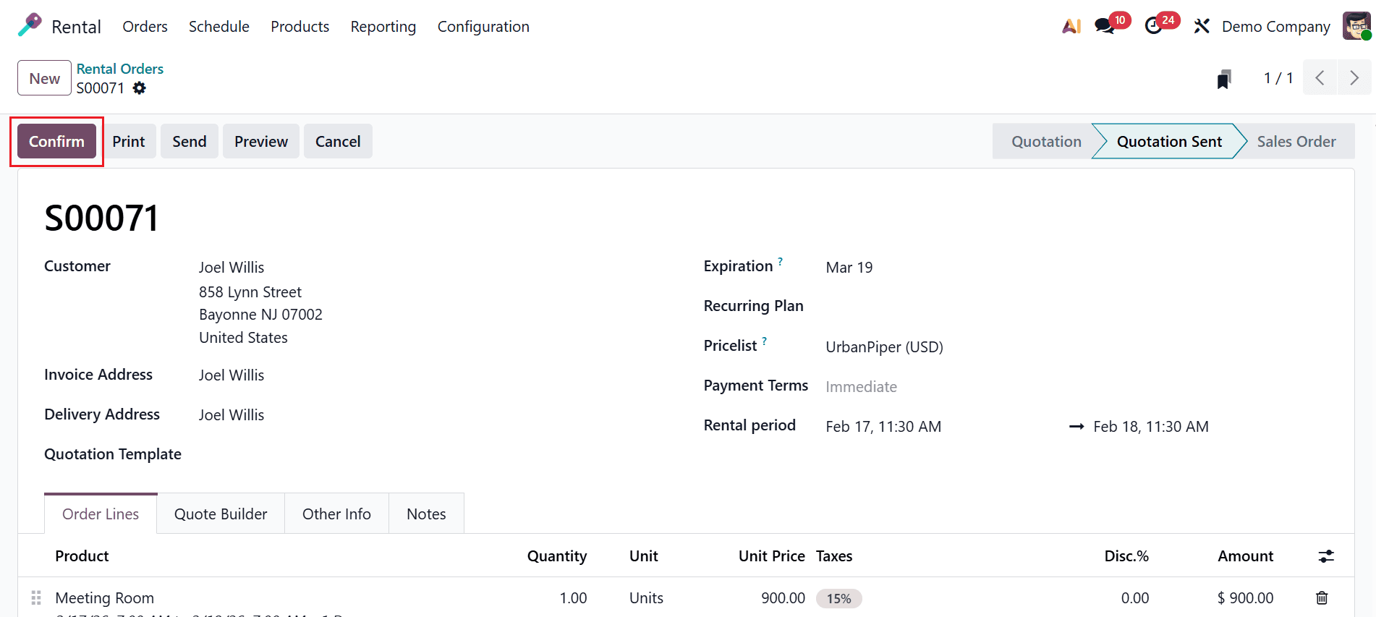Go to the previous record arrow
Screen dimensions: 1376x617
(1320, 78)
